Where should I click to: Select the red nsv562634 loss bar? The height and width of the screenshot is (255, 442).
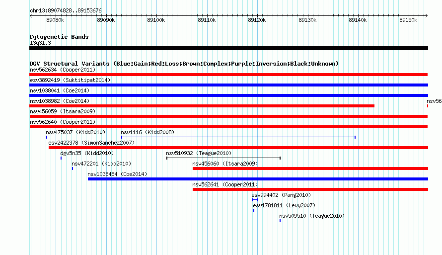pos(228,75)
